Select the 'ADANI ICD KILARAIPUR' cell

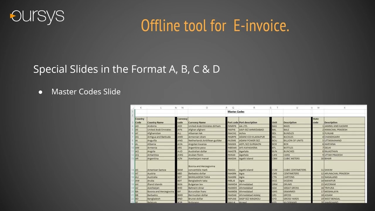[254, 137]
